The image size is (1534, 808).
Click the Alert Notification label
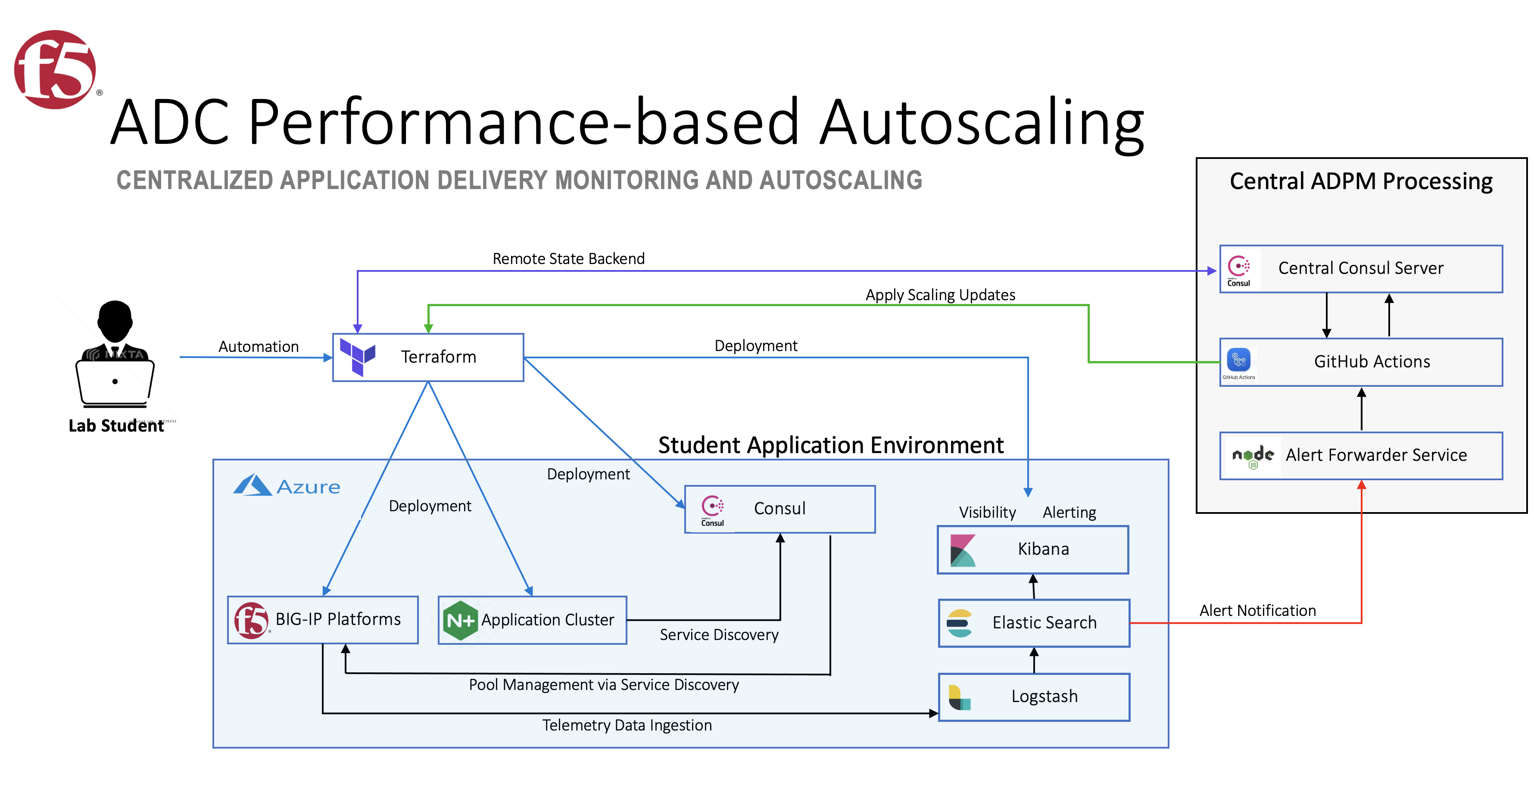pos(1257,610)
